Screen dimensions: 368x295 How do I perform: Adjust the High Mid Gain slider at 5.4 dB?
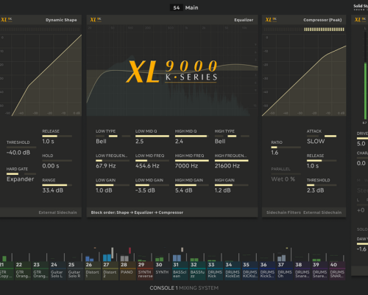pyautogui.click(x=192, y=185)
